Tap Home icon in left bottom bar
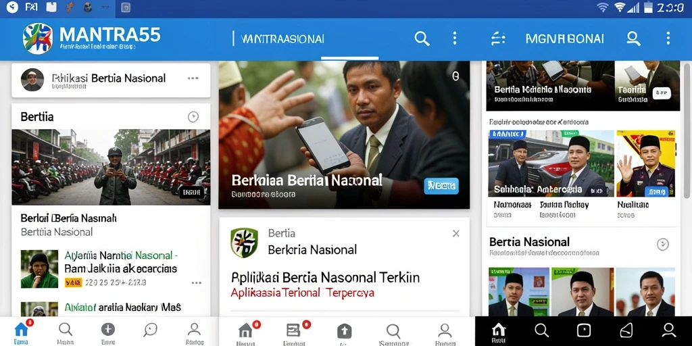The height and width of the screenshot is (346, 692). 21,331
